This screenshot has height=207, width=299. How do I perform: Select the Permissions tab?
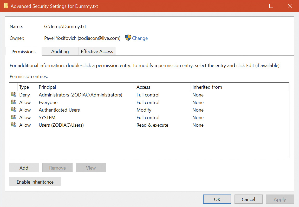pyautogui.click(x=23, y=51)
